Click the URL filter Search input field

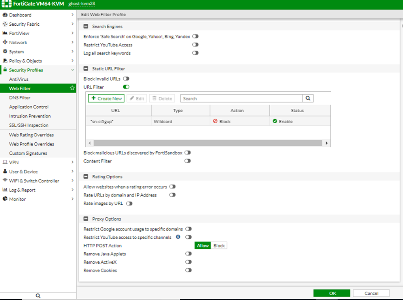point(241,98)
